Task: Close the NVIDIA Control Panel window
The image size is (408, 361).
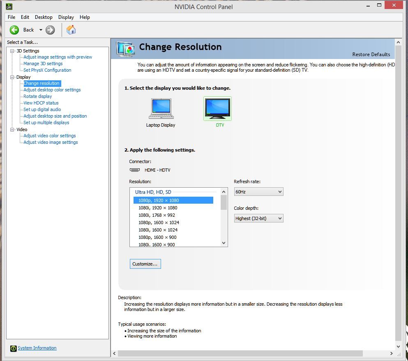Action: 394,5
